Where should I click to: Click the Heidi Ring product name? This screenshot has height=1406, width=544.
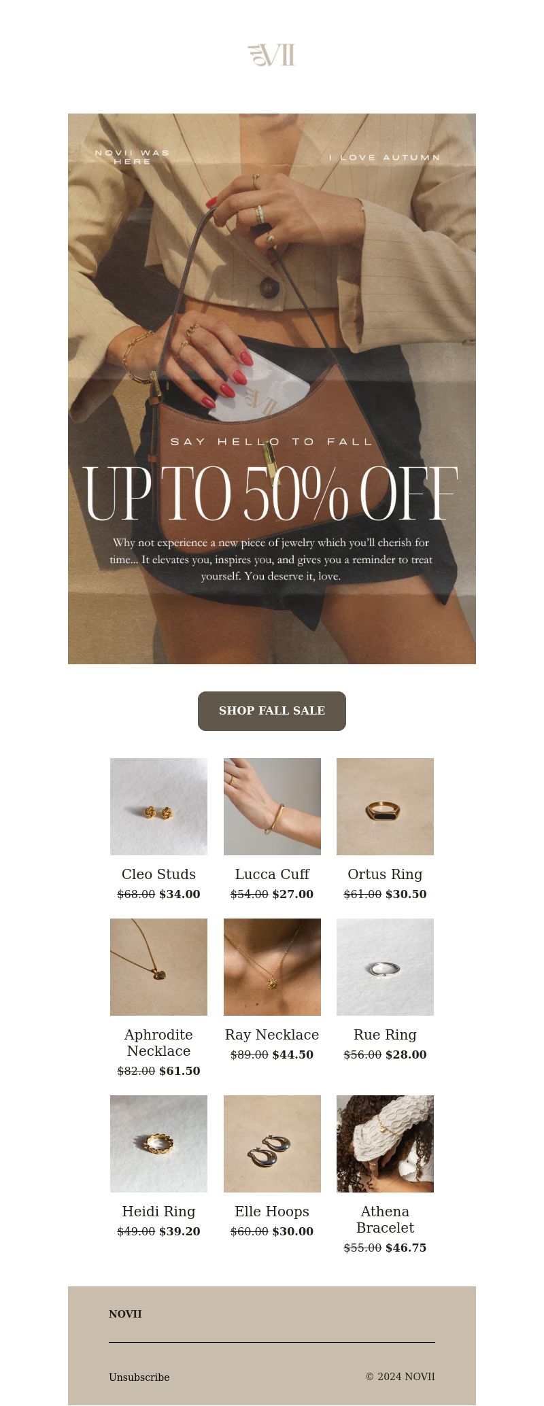158,1212
